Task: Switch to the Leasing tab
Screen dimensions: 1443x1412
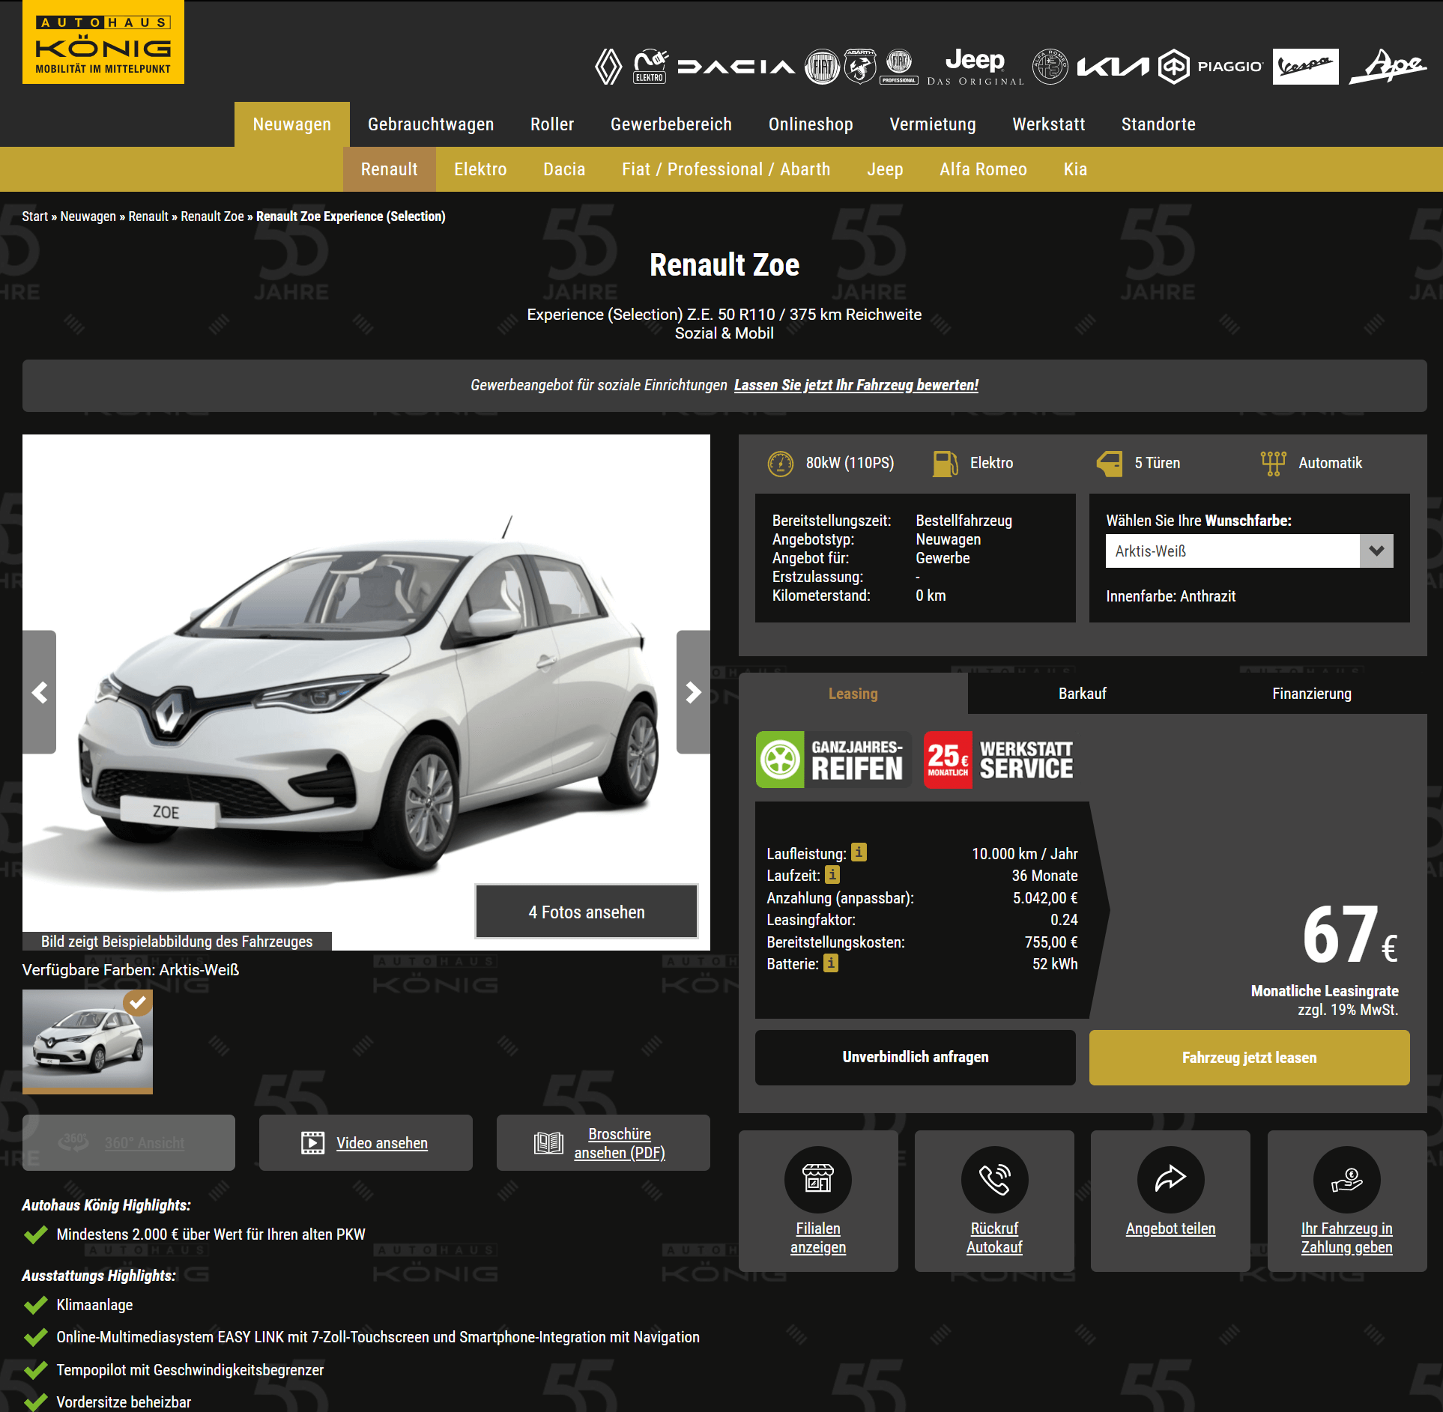Action: [x=853, y=694]
